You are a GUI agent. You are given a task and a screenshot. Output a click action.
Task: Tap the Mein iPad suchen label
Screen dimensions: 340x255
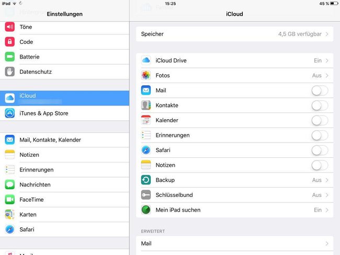pyautogui.click(x=178, y=210)
